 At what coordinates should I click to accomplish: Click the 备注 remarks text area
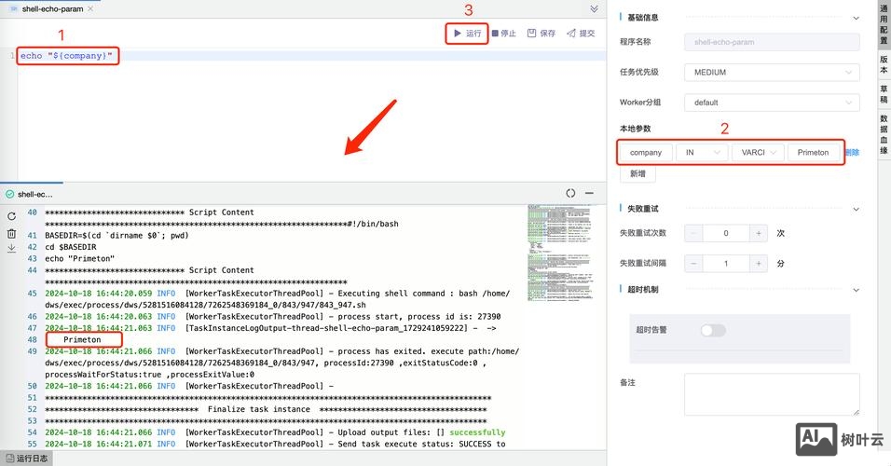tap(771, 394)
